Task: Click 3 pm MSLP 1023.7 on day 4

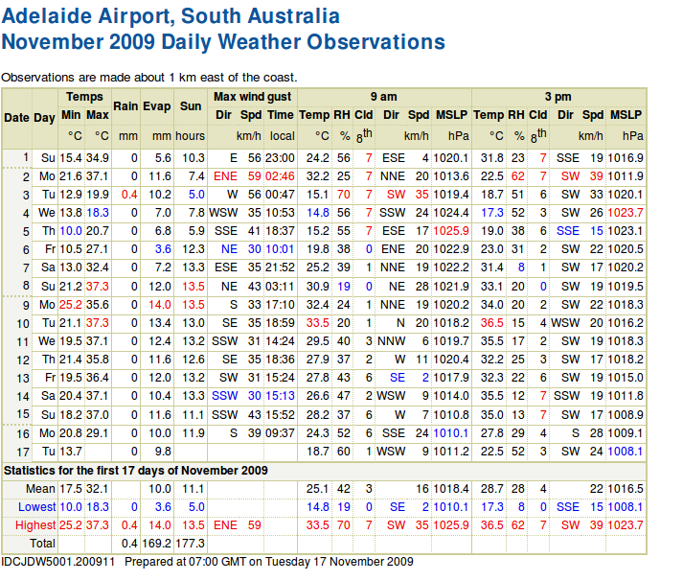Action: pos(626,213)
